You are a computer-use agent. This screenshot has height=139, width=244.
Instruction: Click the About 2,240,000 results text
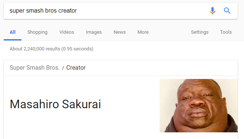[51, 49]
